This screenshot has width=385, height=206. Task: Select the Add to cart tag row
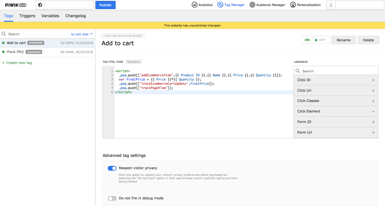pyautogui.click(x=48, y=43)
